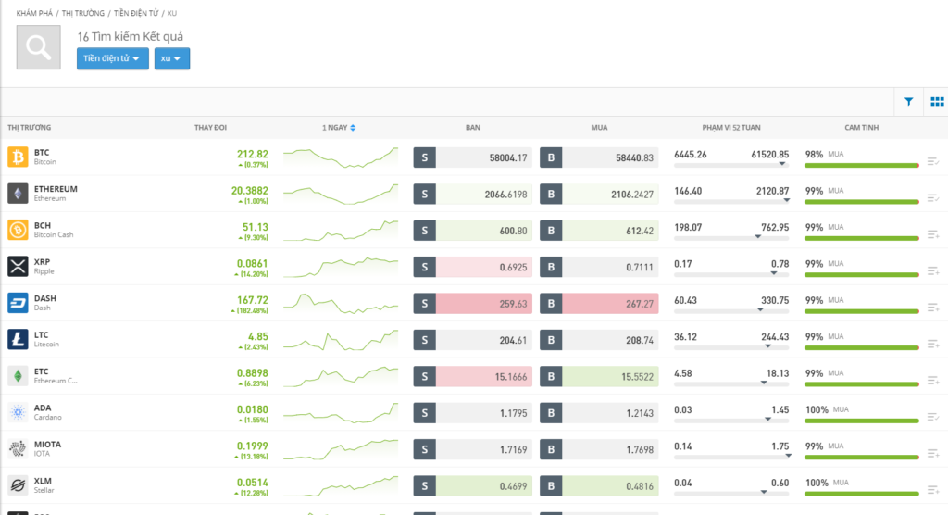The width and height of the screenshot is (948, 515).
Task: Sort by THAY ĐỔI column header
Action: [210, 128]
